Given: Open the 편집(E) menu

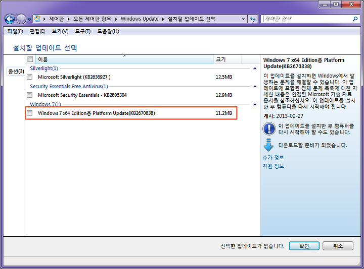Looking at the screenshot, I should (37, 31).
